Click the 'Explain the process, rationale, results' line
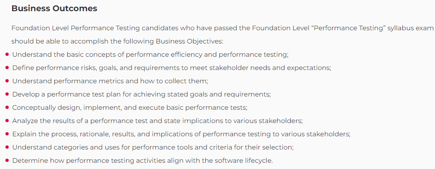The height and width of the screenshot is (169, 435). pos(181,134)
